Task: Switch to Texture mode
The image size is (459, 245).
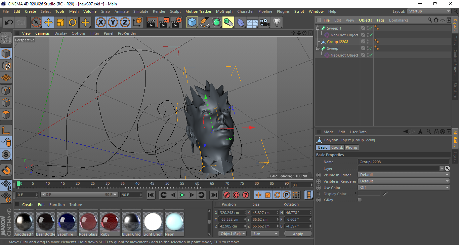Action: pos(6,66)
